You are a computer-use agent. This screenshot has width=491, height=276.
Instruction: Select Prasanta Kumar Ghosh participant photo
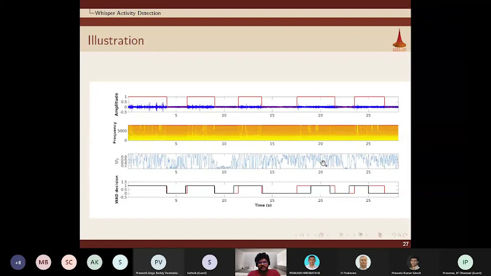coord(414,263)
